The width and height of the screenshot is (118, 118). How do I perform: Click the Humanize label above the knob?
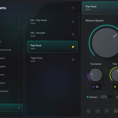(x=96, y=64)
